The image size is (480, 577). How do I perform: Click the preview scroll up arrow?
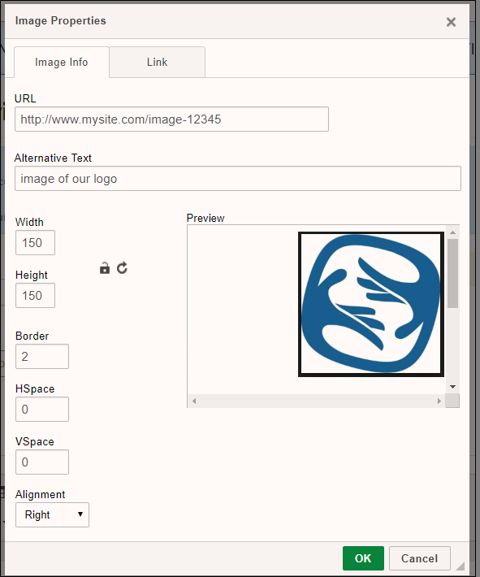coord(452,232)
